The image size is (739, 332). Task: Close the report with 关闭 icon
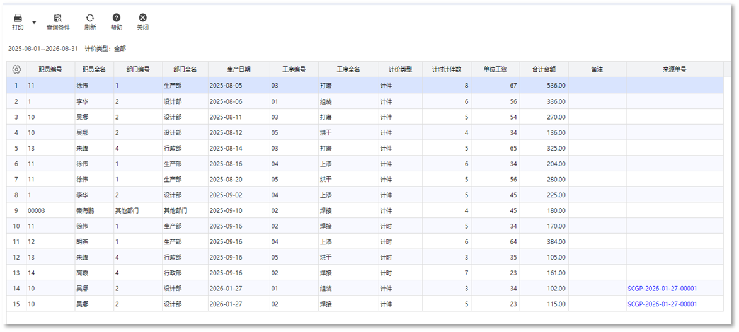tap(143, 18)
